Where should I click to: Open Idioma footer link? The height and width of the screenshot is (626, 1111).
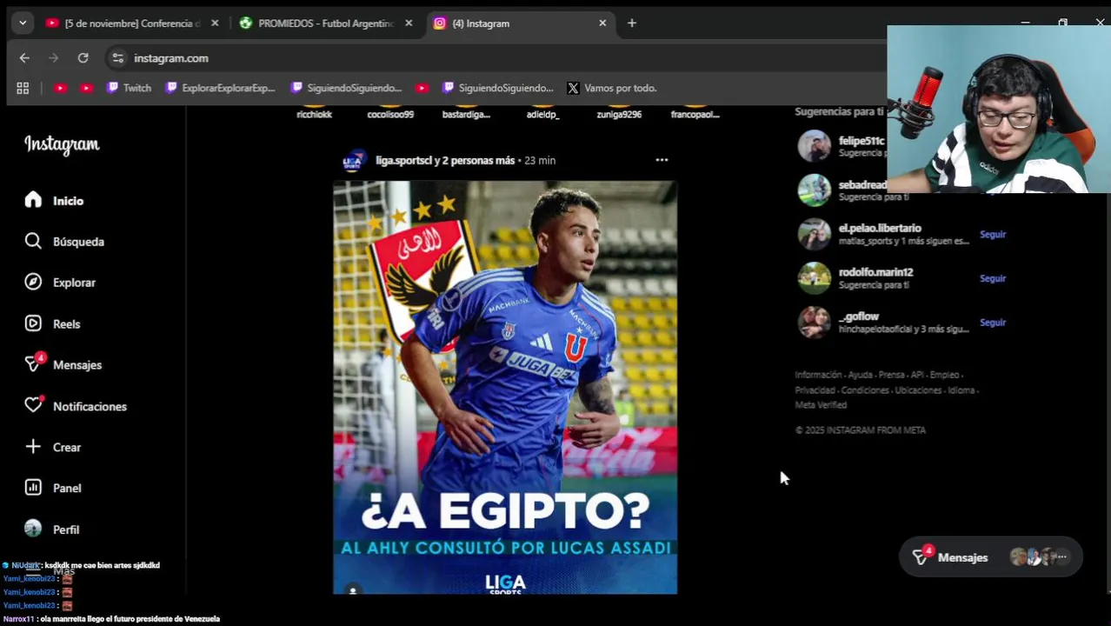pos(961,390)
